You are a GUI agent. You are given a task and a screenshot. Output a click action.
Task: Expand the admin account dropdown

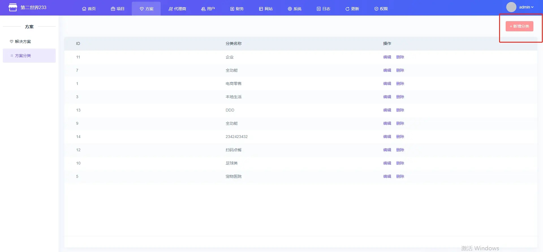coord(526,7)
